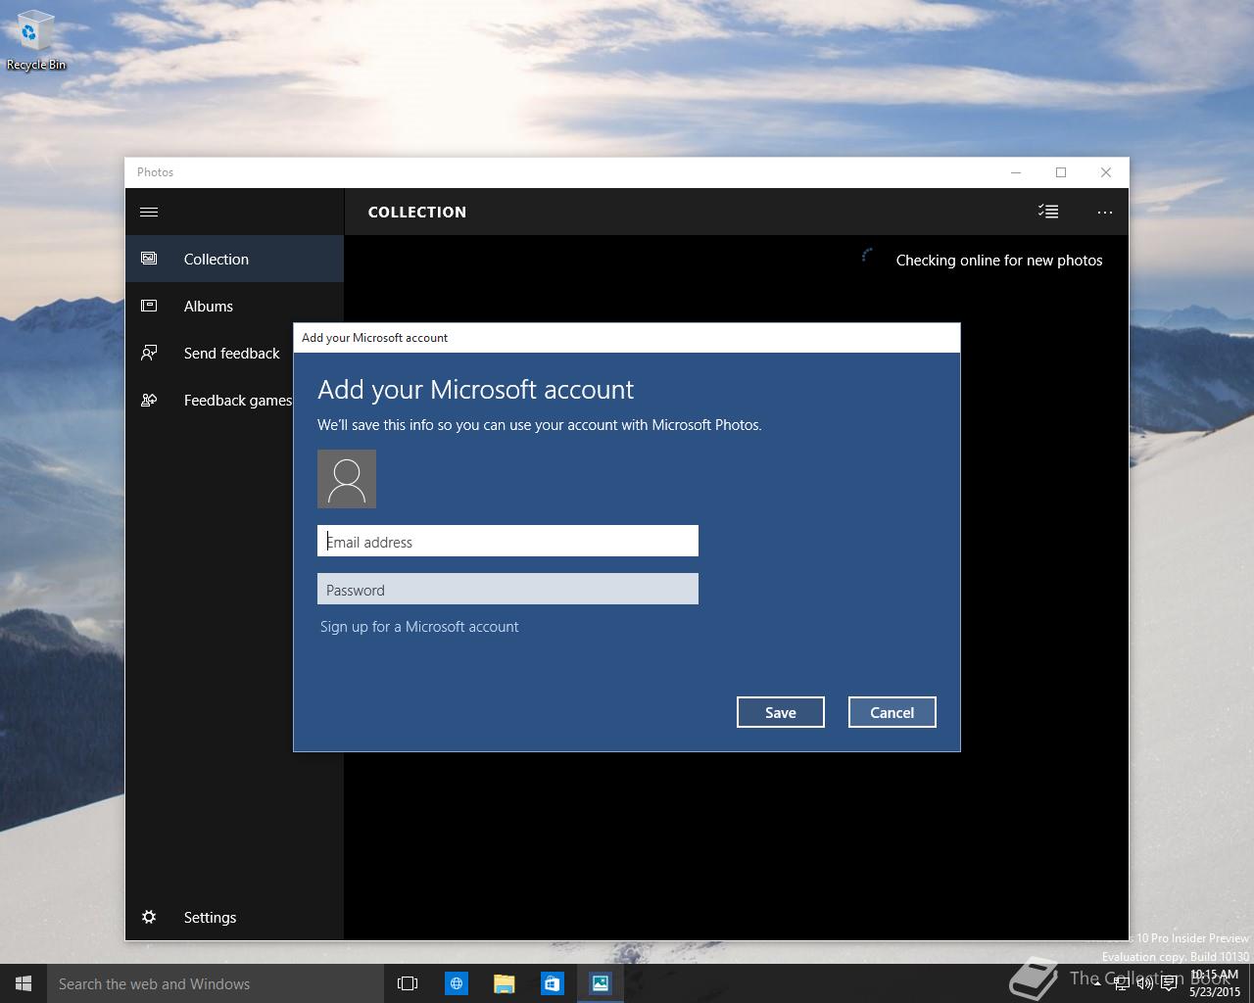This screenshot has height=1003, width=1254.
Task: Click the select-items checklist icon
Action: coord(1048,212)
